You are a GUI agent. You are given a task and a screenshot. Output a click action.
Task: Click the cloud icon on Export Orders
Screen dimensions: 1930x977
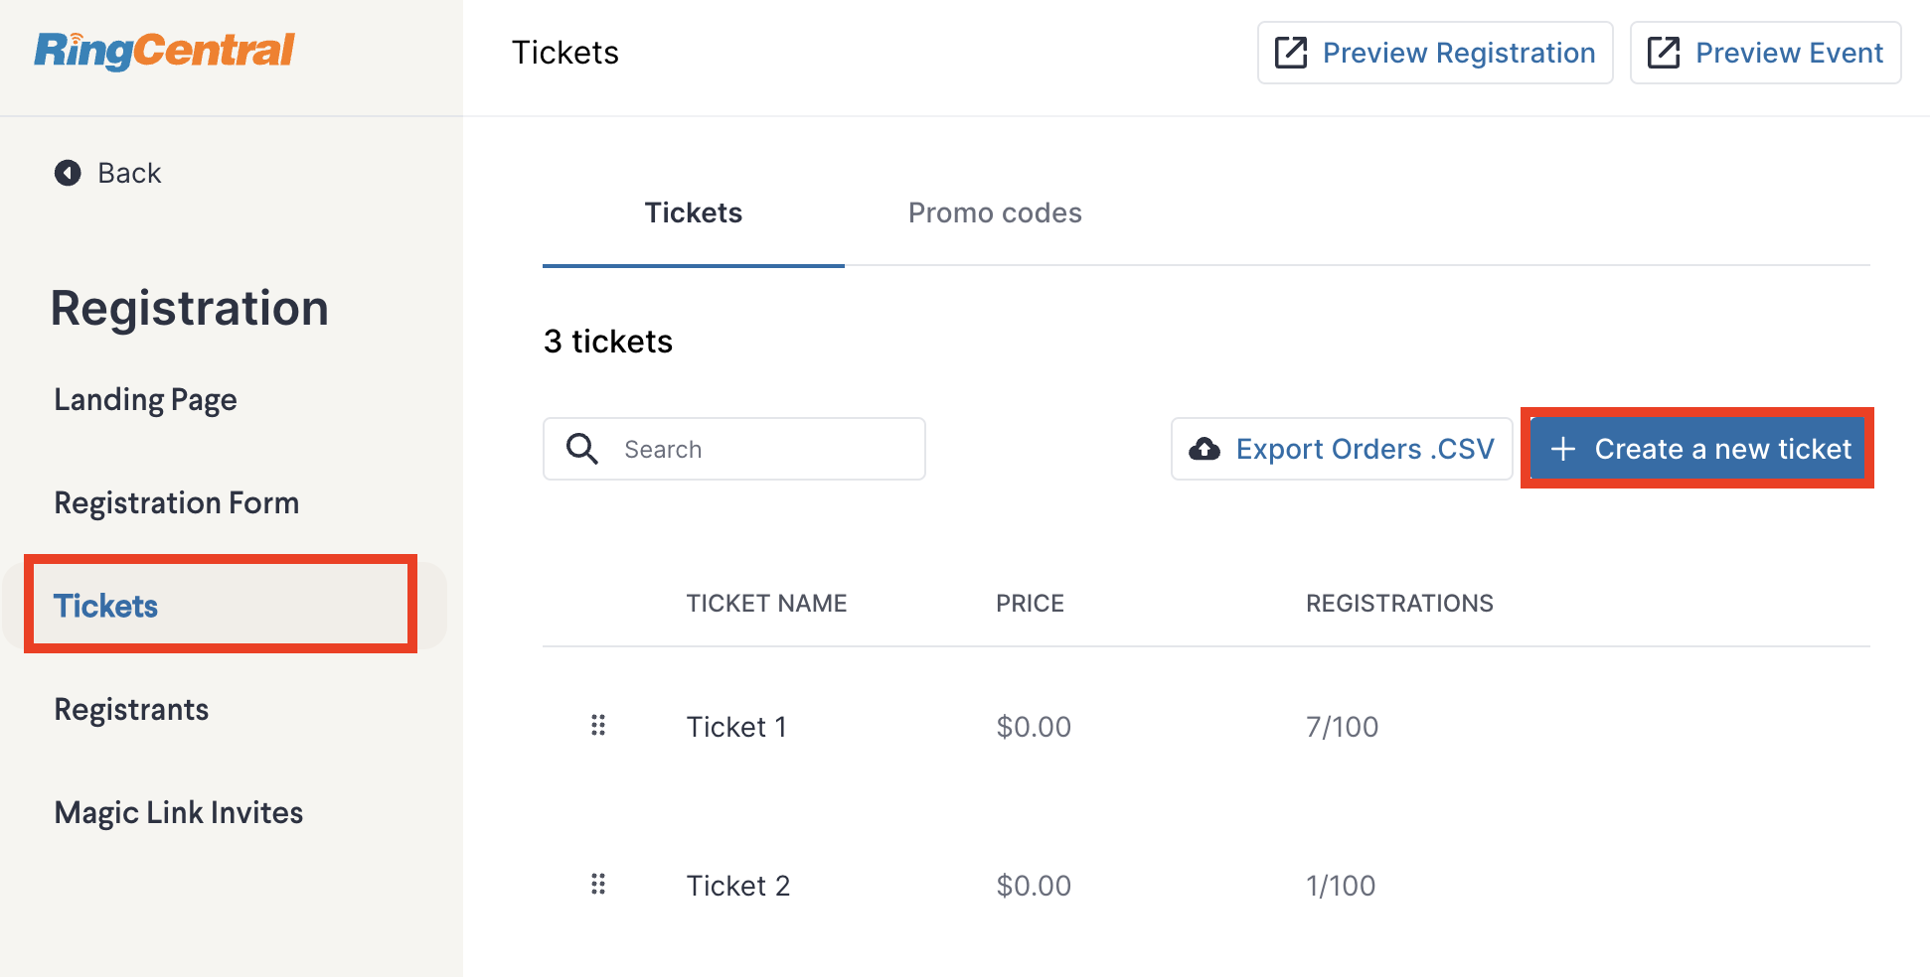point(1205,449)
